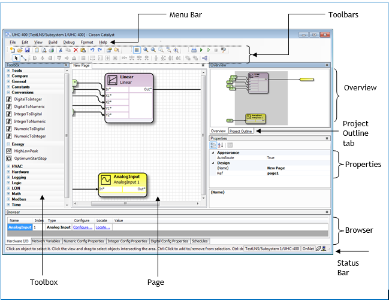Click the Configure... link for AnalogInput
The image size is (389, 301).
point(83,227)
